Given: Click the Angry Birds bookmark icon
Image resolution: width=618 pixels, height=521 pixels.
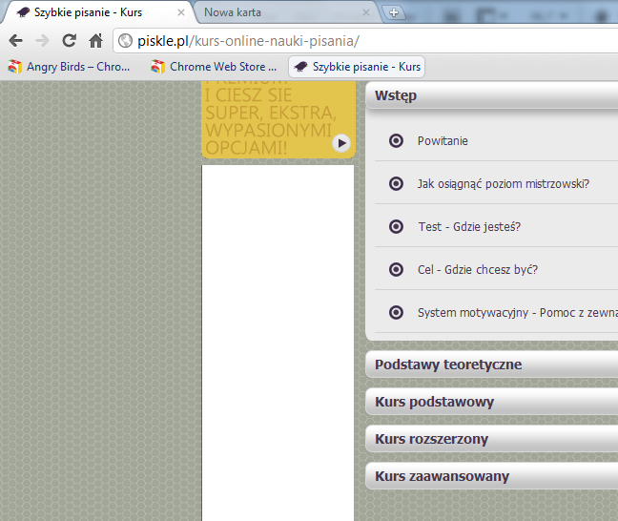Looking at the screenshot, I should tap(15, 67).
